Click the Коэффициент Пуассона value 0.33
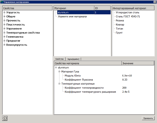 tap(125, 79)
